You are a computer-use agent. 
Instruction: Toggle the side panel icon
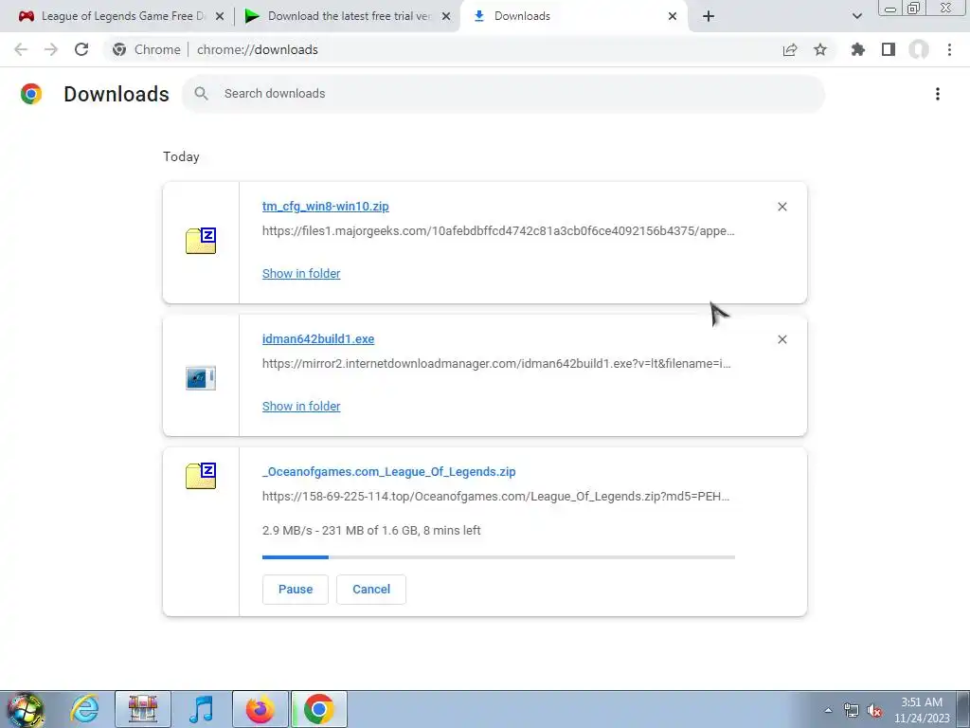[x=889, y=49]
